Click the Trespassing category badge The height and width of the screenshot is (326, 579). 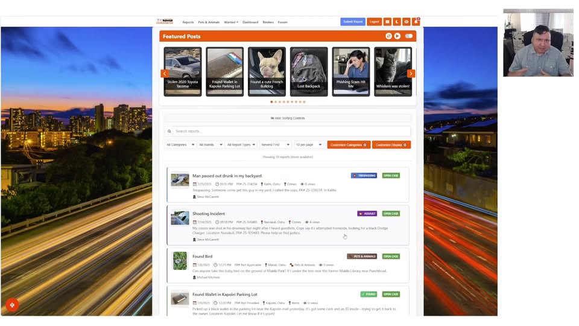point(364,176)
